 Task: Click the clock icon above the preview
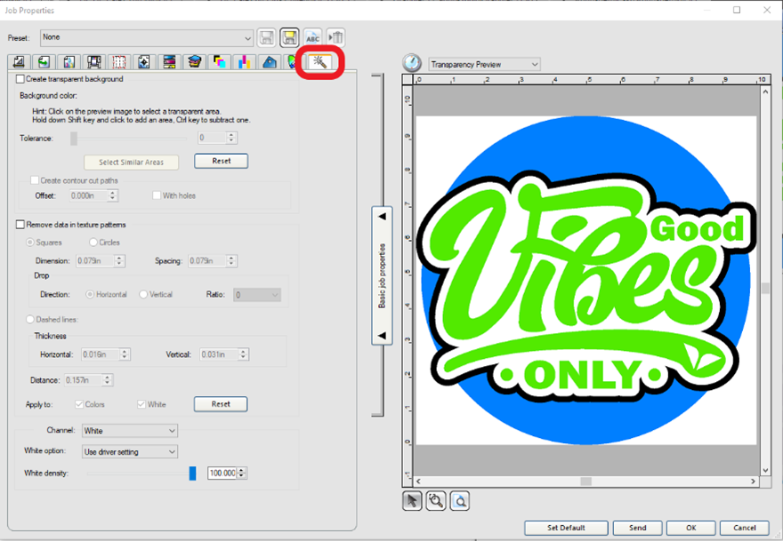tap(412, 64)
